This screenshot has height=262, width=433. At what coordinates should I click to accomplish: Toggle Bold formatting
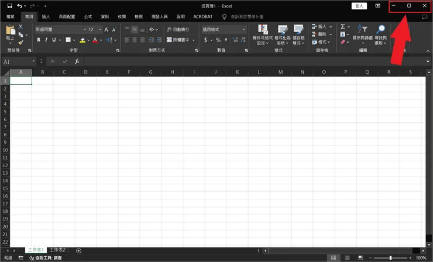[39, 40]
